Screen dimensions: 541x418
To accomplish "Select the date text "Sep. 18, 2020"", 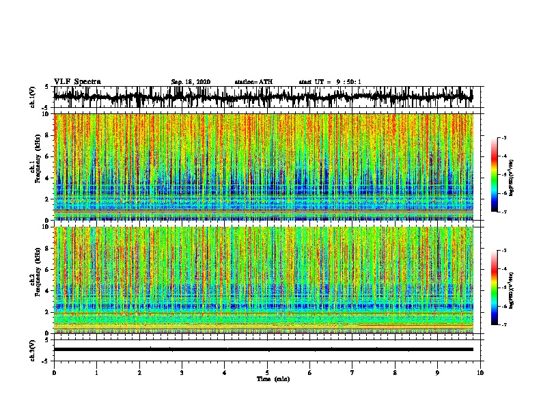I will click(191, 82).
